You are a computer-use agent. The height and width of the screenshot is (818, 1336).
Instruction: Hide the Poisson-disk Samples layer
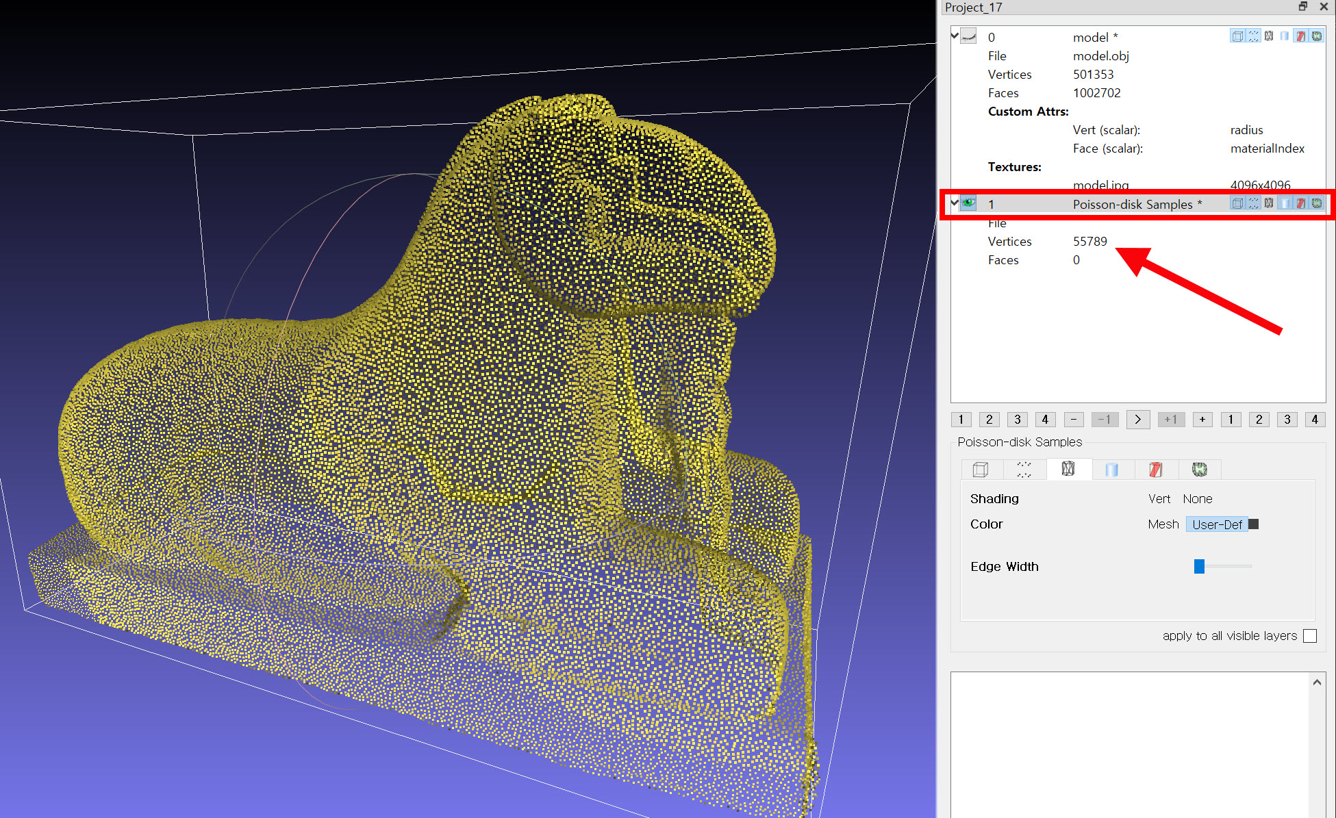click(968, 203)
